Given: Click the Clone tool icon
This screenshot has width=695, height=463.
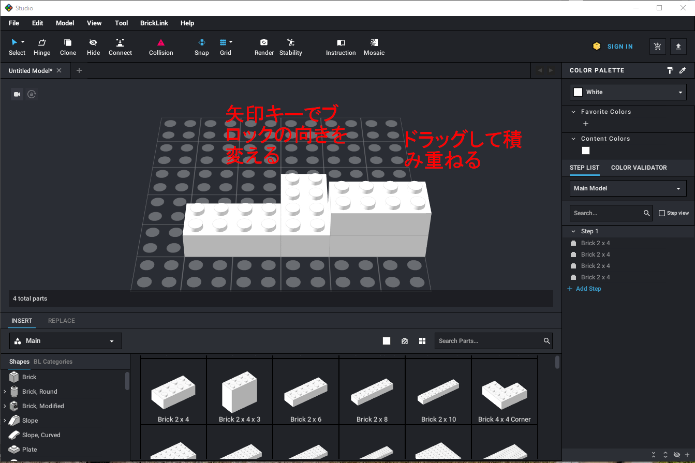Looking at the screenshot, I should [68, 42].
